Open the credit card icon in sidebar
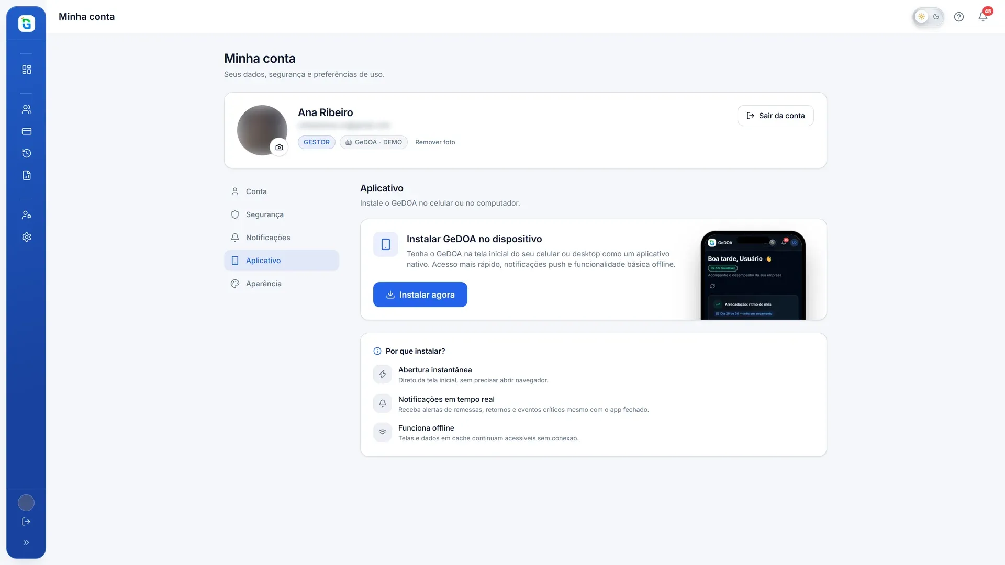This screenshot has width=1005, height=565. tap(27, 131)
